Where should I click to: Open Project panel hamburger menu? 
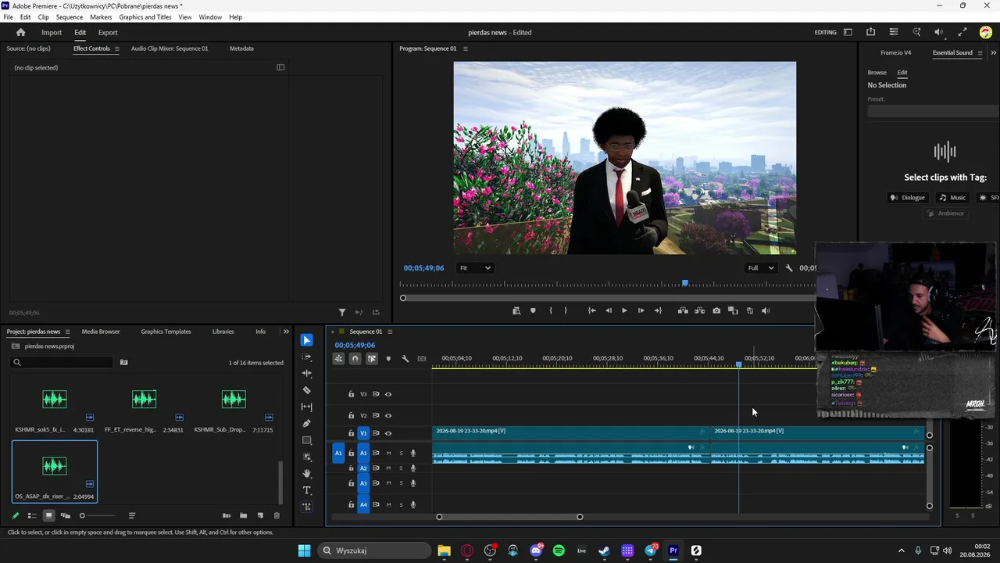(x=67, y=332)
